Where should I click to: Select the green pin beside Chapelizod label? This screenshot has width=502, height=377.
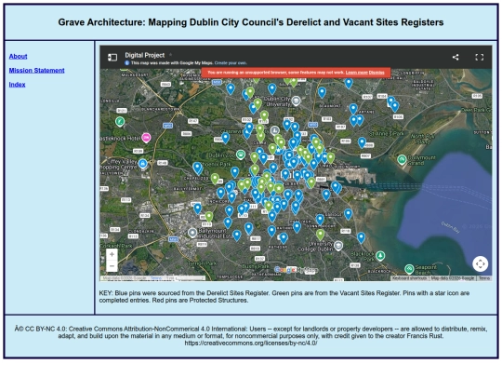tap(215, 178)
